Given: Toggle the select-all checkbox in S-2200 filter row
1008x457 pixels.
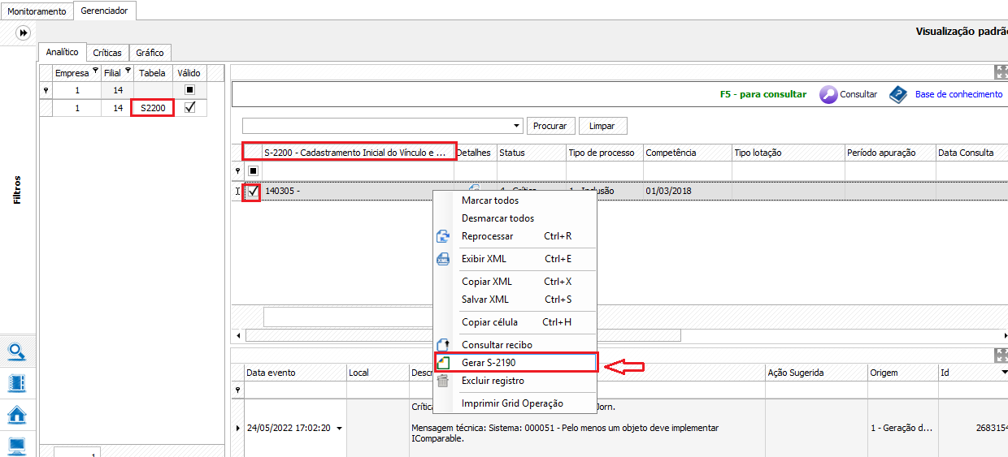Looking at the screenshot, I should click(x=253, y=171).
